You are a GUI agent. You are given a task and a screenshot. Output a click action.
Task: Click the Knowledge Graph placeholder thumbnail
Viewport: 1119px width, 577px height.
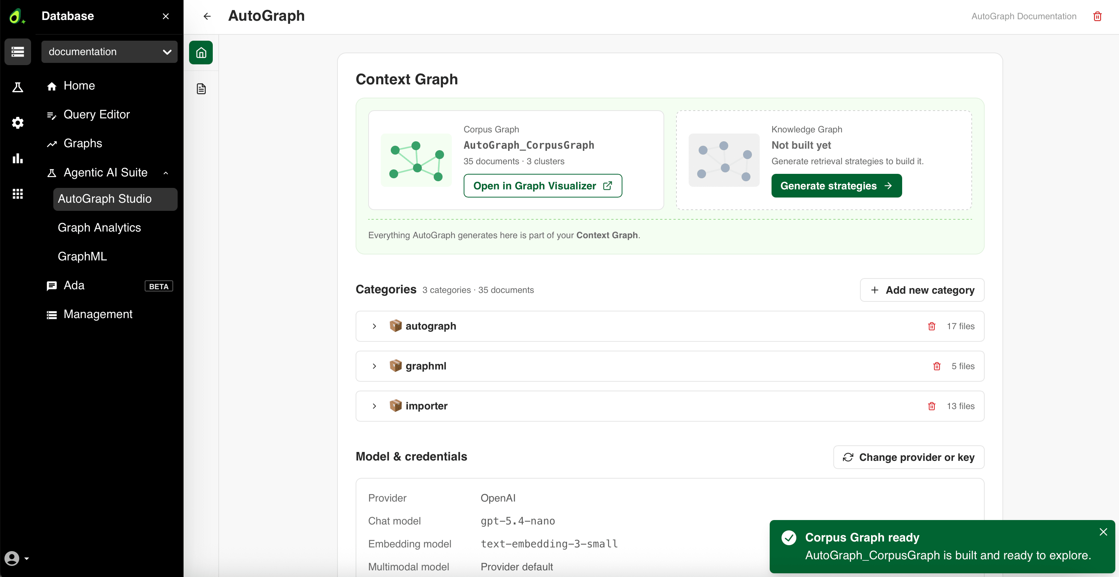click(724, 160)
